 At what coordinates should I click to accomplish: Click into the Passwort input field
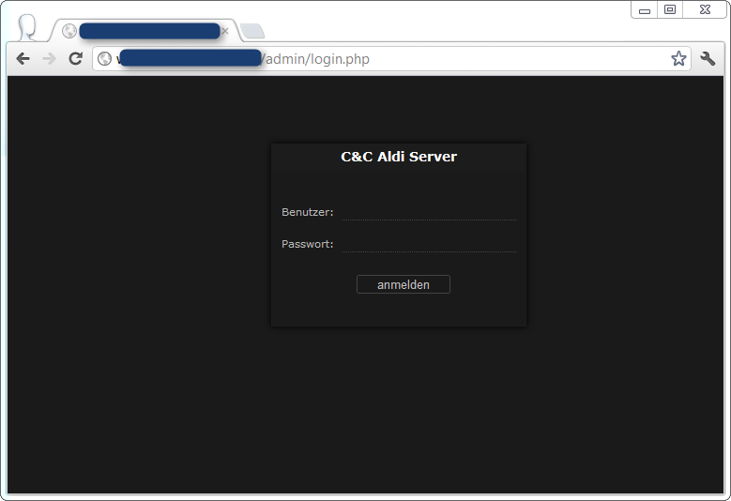[429, 244]
